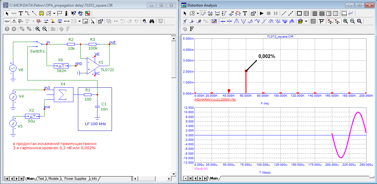Switch to the Models tab

click(x=54, y=179)
